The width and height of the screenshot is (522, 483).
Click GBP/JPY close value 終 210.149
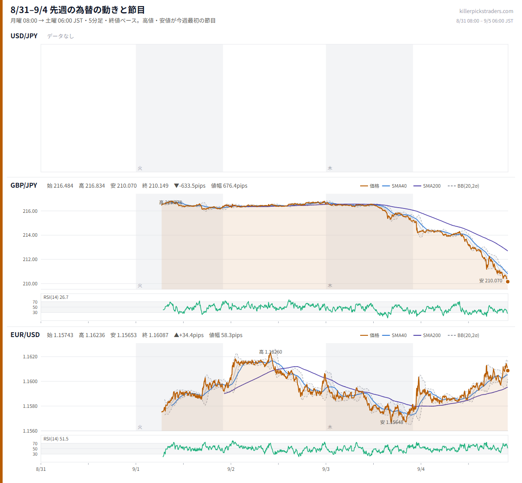[155, 185]
